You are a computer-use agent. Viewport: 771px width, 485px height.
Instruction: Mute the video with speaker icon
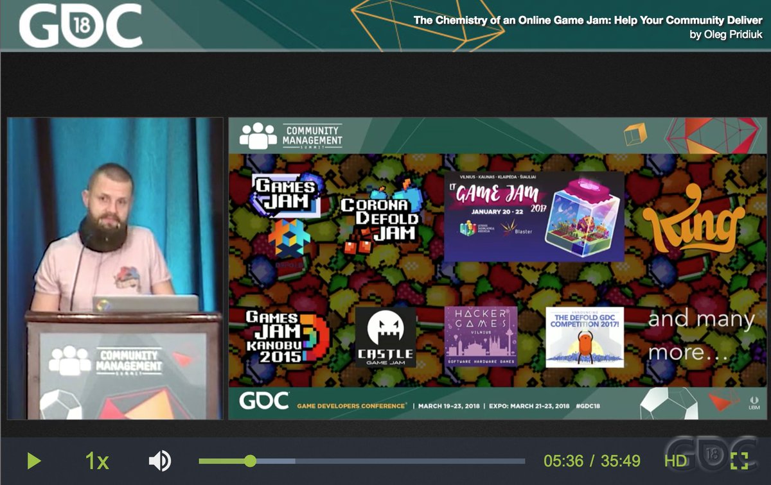pyautogui.click(x=159, y=461)
